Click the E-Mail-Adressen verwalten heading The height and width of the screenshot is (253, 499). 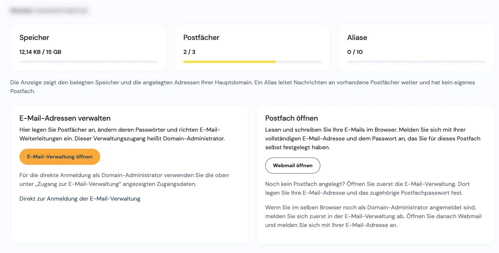pyautogui.click(x=65, y=118)
